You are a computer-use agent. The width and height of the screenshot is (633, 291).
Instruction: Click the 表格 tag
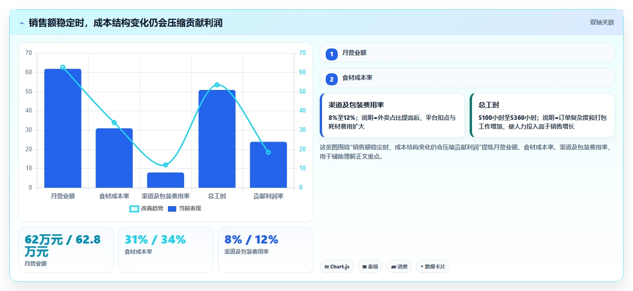click(x=370, y=267)
